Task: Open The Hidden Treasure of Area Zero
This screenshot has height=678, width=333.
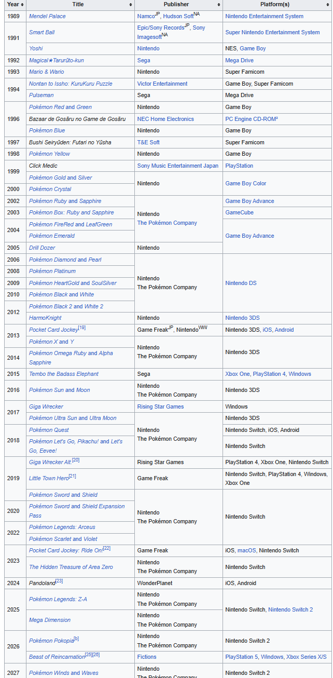Action: tap(71, 567)
